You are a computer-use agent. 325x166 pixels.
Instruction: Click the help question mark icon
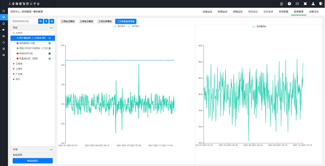(289, 4)
